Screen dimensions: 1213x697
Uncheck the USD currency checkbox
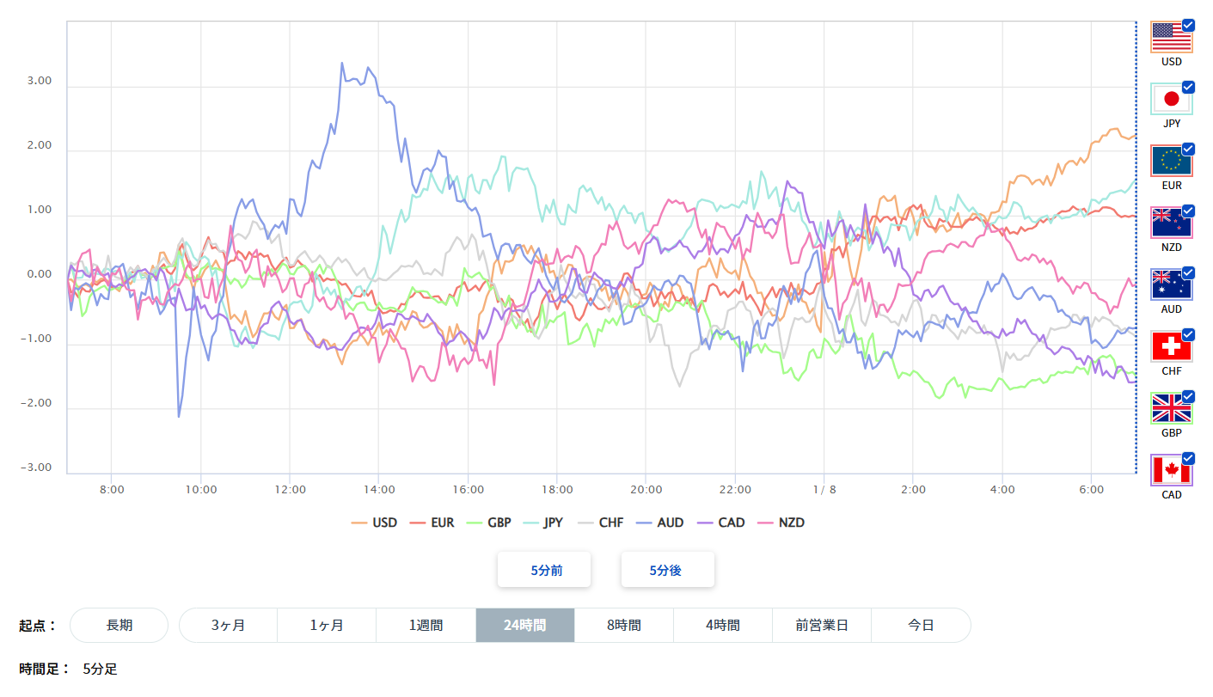point(1189,25)
